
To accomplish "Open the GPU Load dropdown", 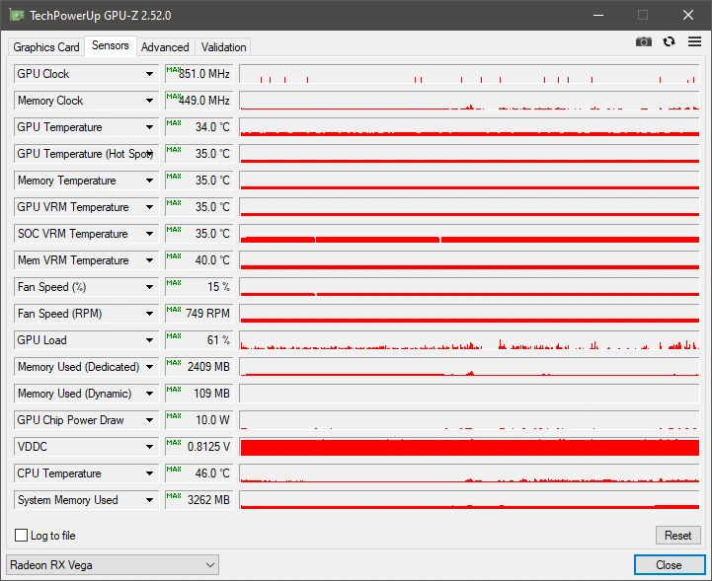I will pyautogui.click(x=86, y=340).
